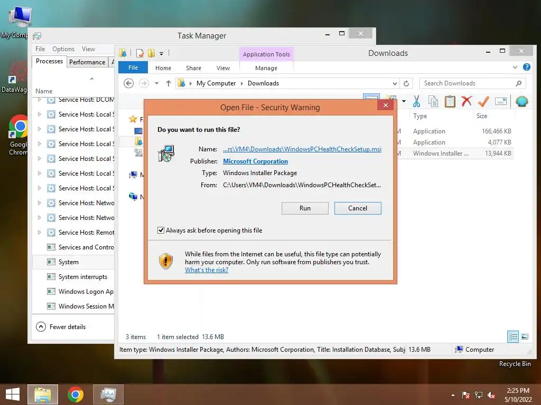This screenshot has width=541, height=405.
Task: Go up one folder level in Explorer
Action: point(169,83)
